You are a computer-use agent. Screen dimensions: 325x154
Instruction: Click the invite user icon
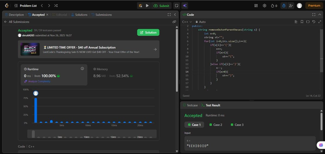pos(291,5)
